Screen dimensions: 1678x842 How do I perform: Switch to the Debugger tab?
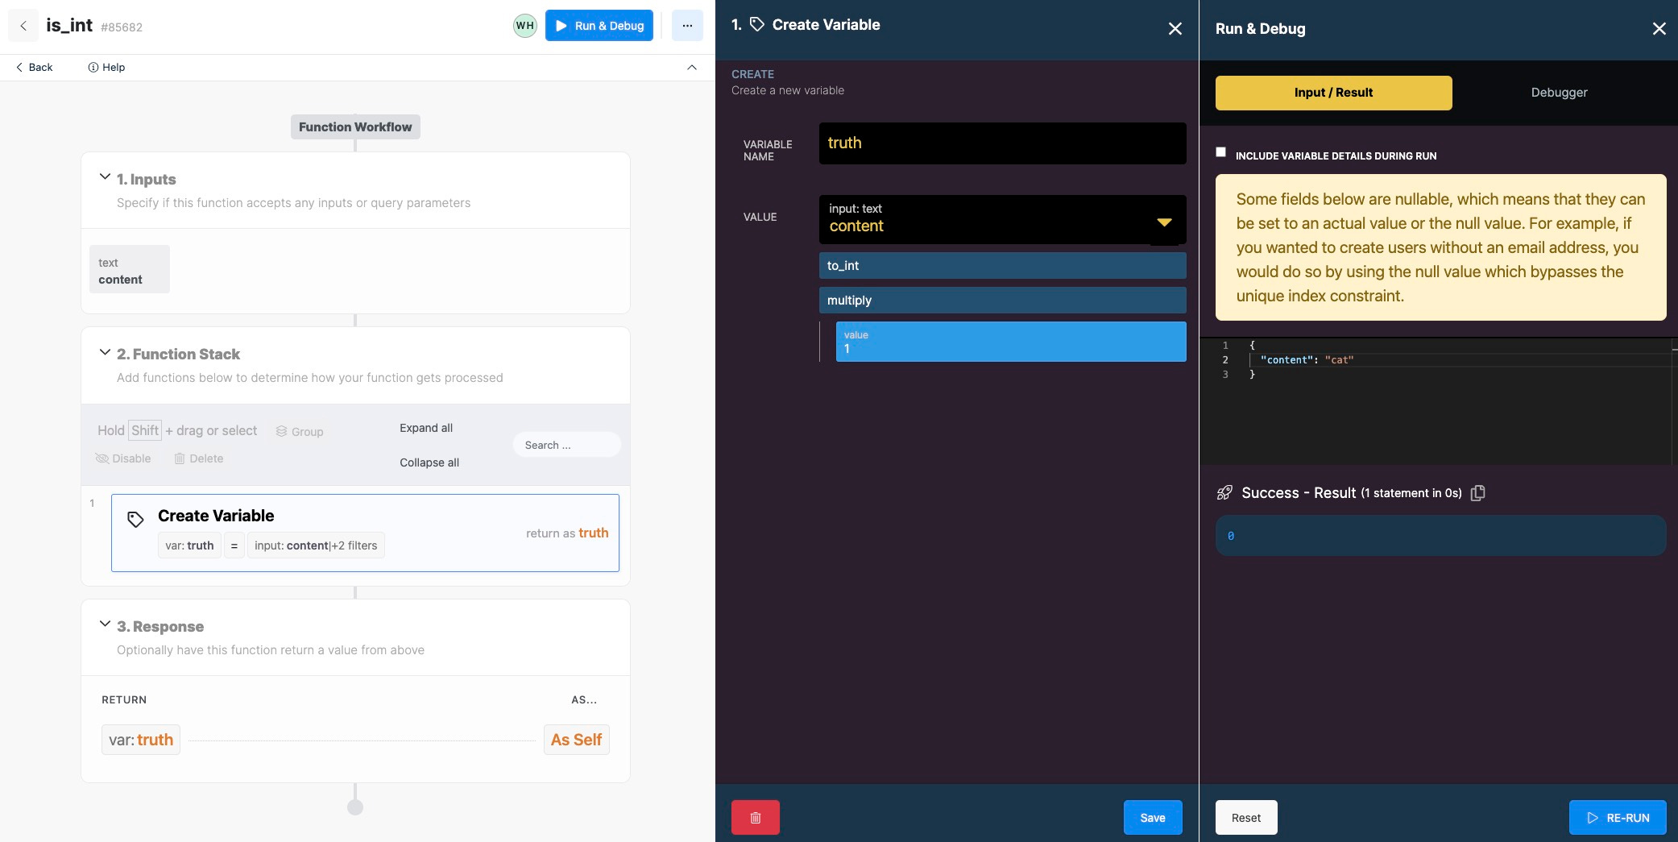pos(1559,93)
